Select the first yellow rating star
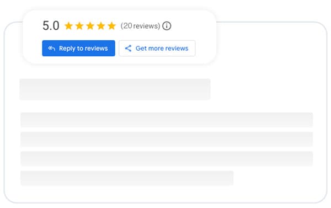 [x=68, y=26]
